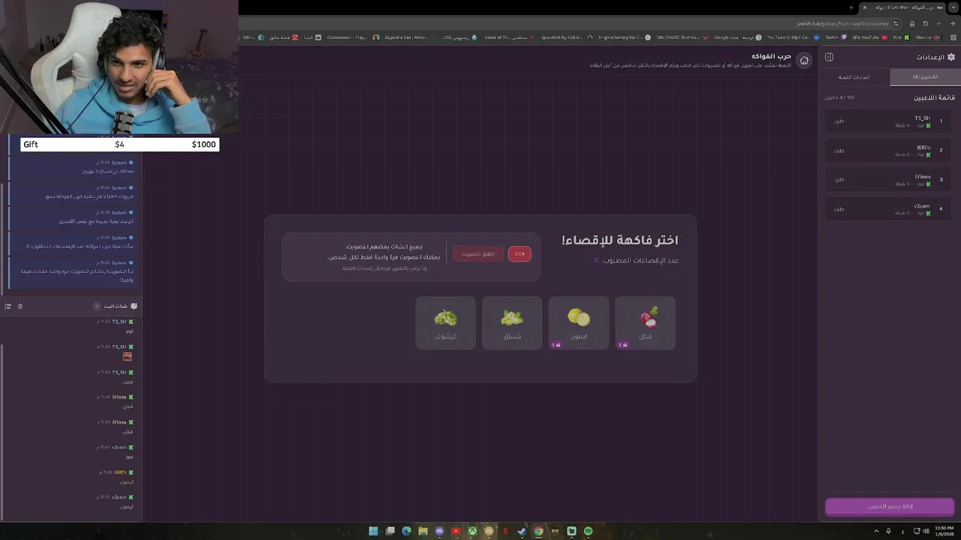
Task: Select the artichoke خرشوف fruit card
Action: (x=446, y=322)
